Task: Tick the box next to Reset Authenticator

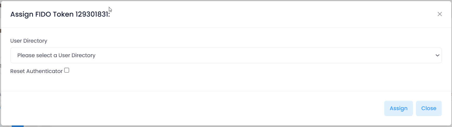Action: tap(67, 70)
